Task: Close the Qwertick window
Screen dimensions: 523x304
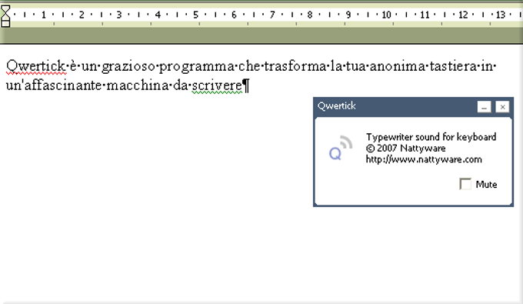Action: pyautogui.click(x=502, y=107)
